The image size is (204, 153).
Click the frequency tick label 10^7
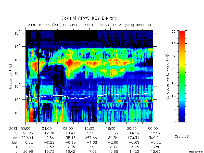(17, 33)
